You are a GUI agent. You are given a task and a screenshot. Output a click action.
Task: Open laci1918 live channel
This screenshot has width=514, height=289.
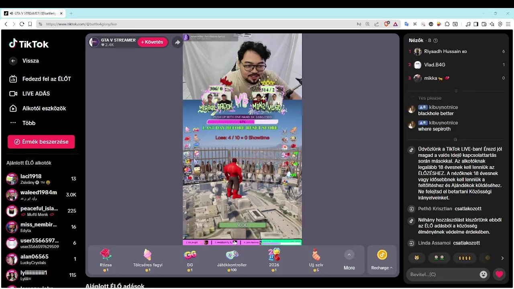click(x=41, y=179)
